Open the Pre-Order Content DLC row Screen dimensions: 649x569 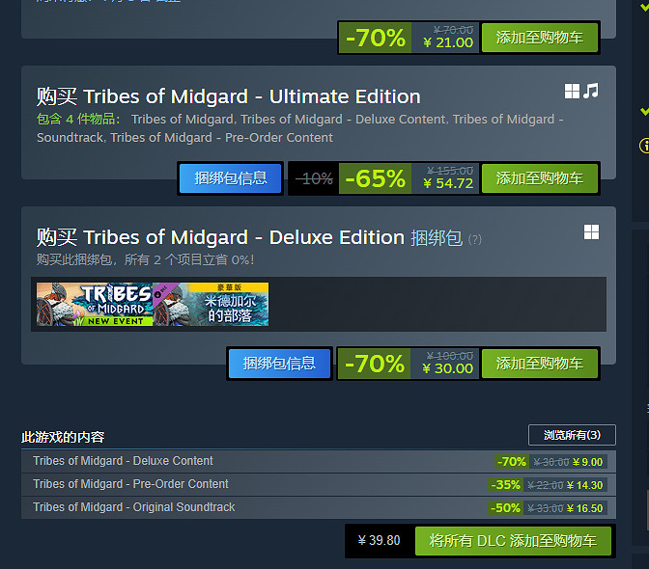[131, 484]
